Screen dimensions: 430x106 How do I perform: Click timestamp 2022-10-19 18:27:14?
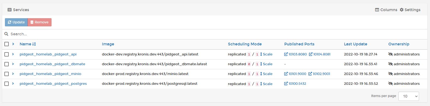tap(360, 54)
